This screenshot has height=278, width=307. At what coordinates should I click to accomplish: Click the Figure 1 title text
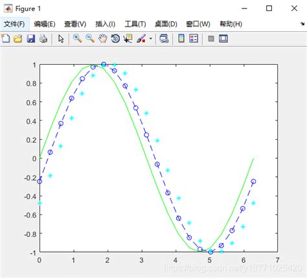coord(28,8)
